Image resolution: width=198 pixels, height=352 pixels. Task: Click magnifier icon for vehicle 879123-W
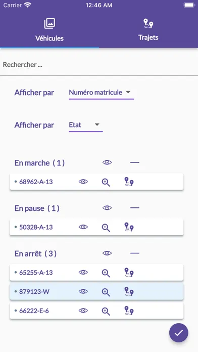point(106,292)
